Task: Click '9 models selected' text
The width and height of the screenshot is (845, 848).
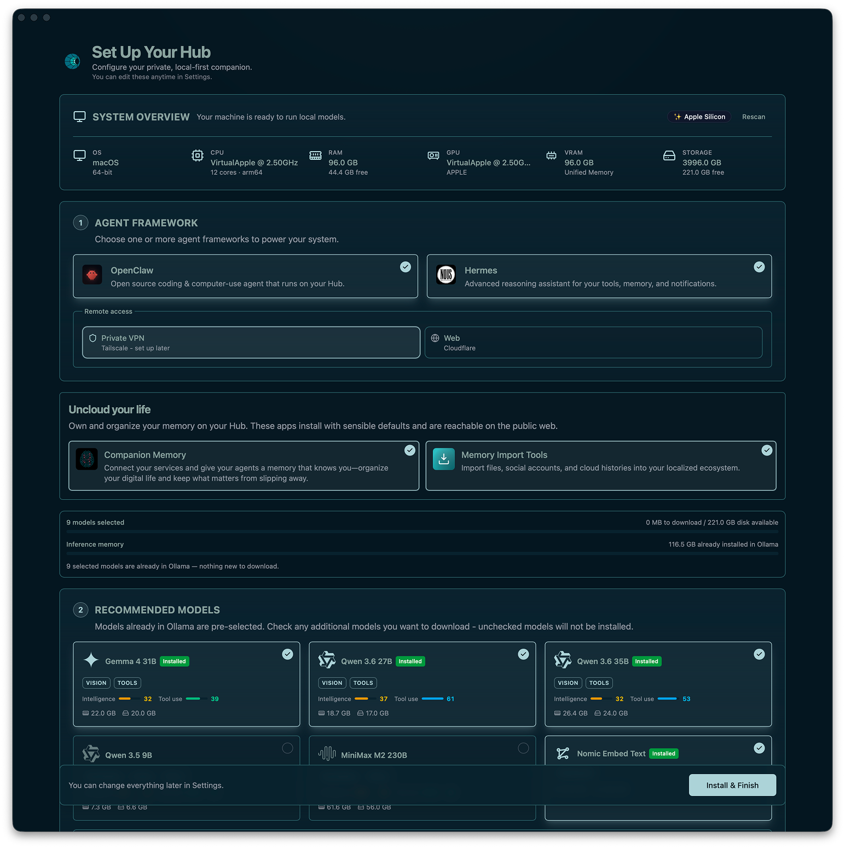Action: [x=95, y=522]
